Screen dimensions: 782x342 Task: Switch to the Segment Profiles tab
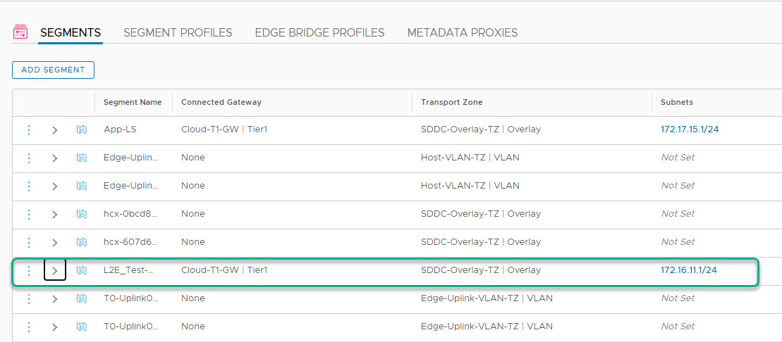(178, 32)
